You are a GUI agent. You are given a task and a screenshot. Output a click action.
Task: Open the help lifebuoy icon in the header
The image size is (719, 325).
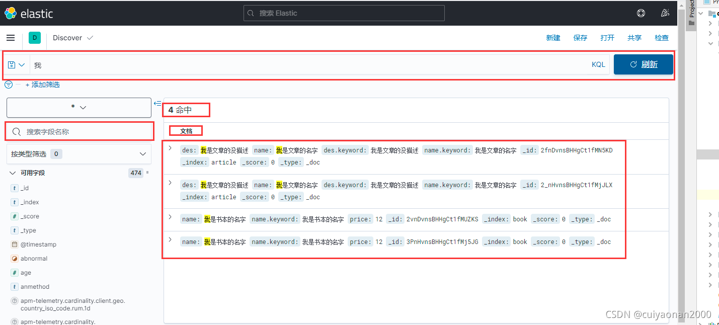[641, 13]
